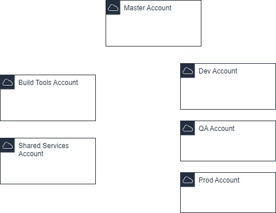Select the Prod Account label text
This screenshot has height=213, width=276.
coord(219,180)
